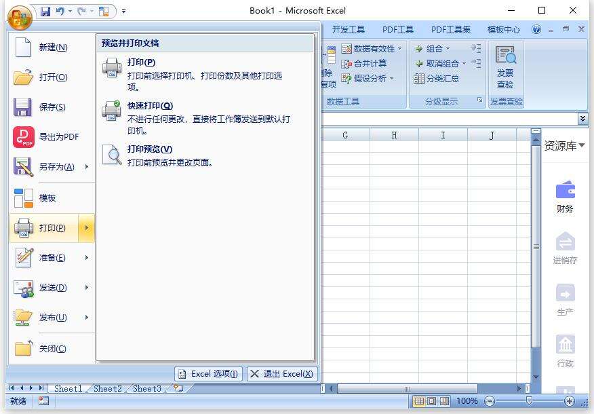Select column H header
Image resolution: width=594 pixels, height=414 pixels.
395,135
